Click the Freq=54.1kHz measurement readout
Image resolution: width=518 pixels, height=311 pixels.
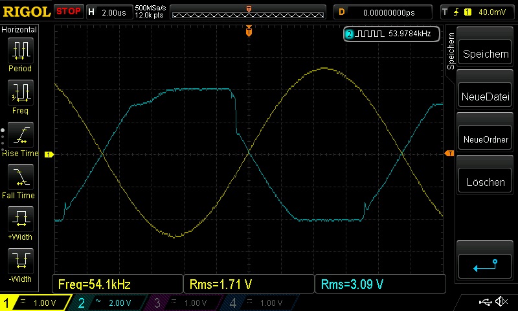(x=117, y=284)
